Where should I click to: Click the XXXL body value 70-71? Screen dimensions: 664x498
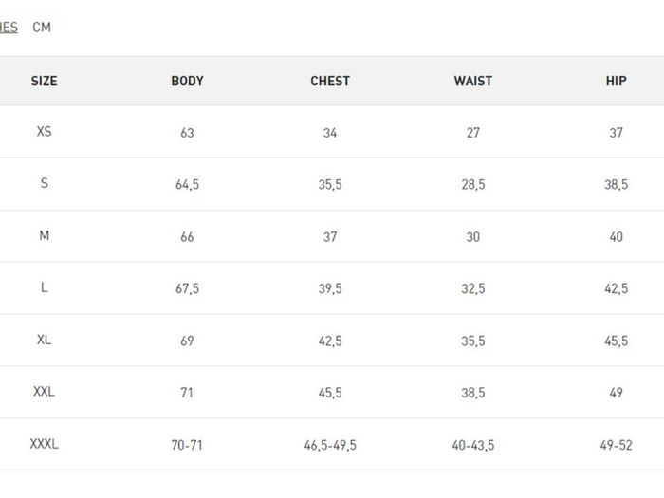tap(187, 445)
